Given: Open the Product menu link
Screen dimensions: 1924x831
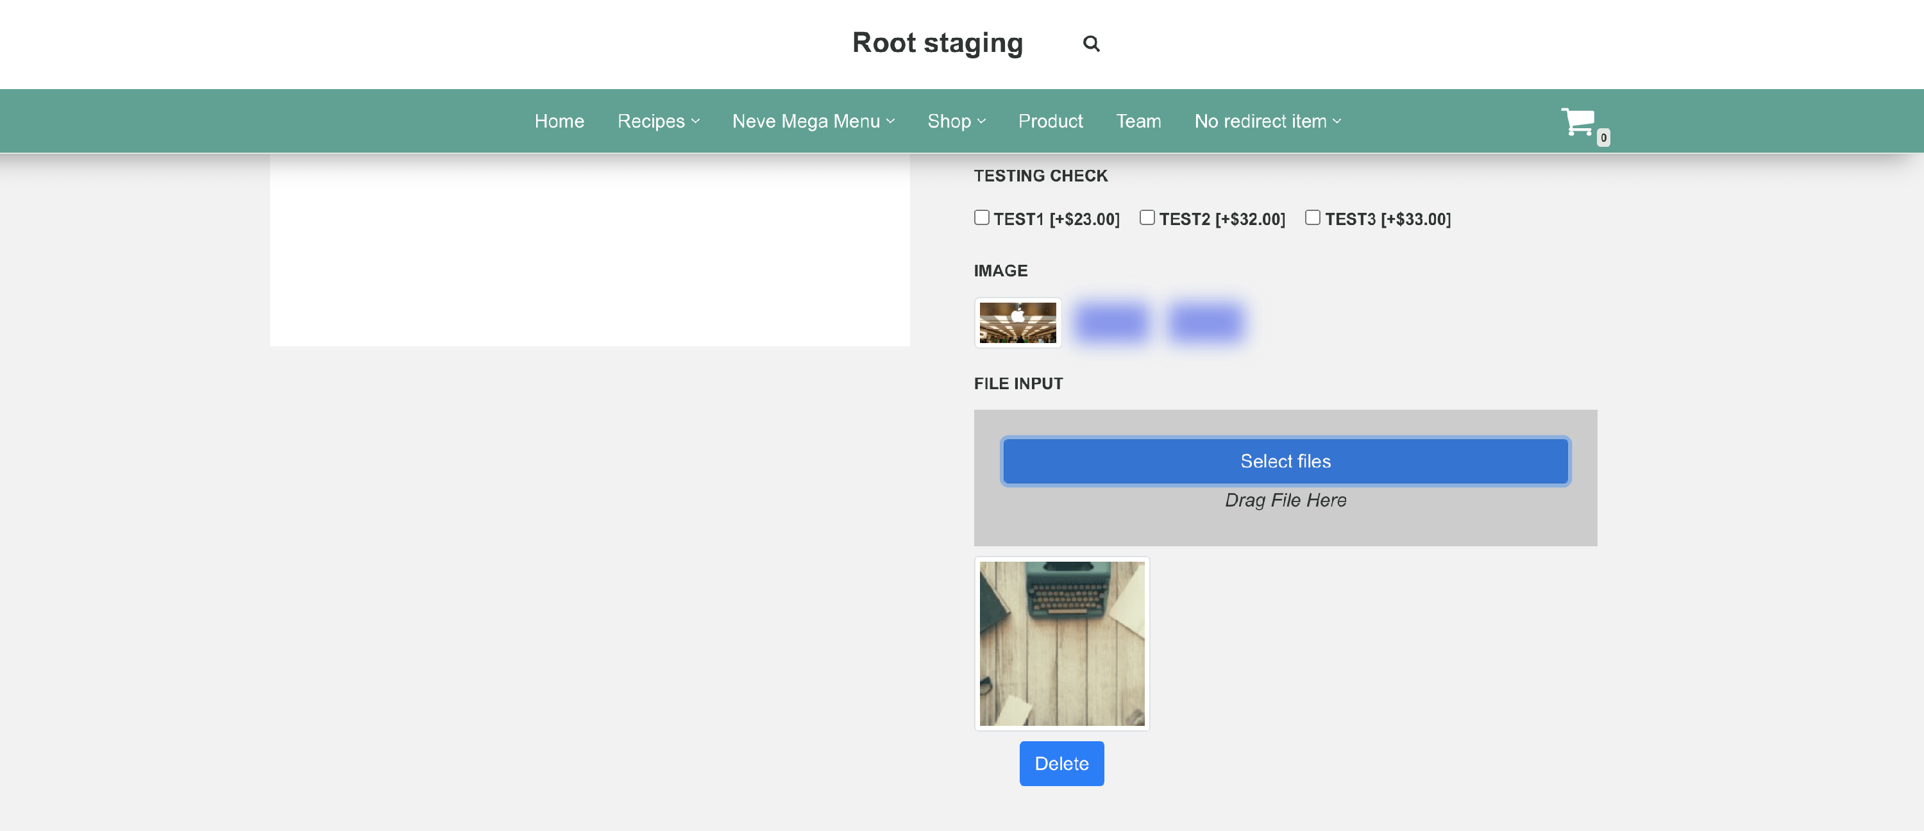Looking at the screenshot, I should (x=1049, y=121).
